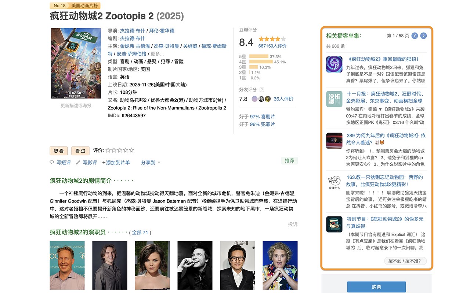This screenshot has height=293, width=470.
Task: Open screenwriter 杰拉德·布什 in 编剧 row
Action: point(133,38)
